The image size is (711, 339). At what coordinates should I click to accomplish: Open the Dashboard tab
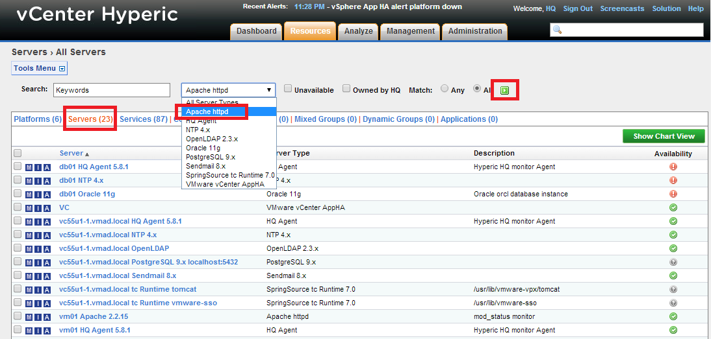tap(256, 31)
